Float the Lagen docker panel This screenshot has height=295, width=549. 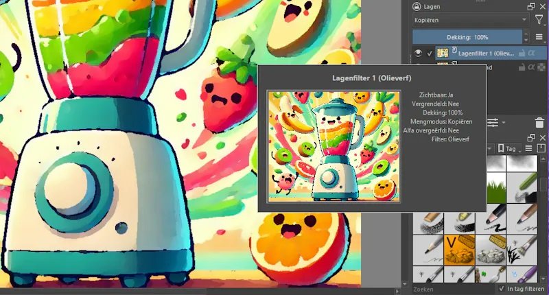point(531,6)
